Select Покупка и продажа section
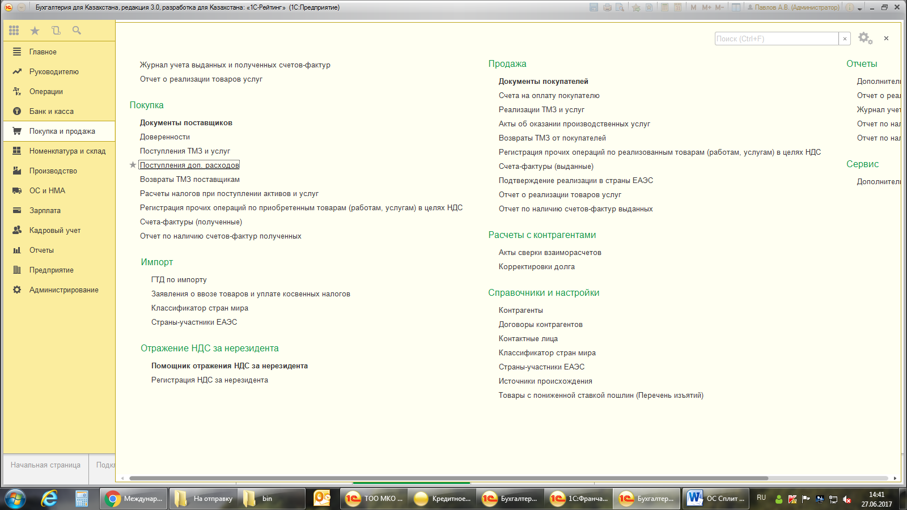 click(59, 131)
